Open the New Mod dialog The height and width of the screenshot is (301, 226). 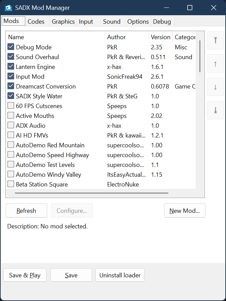pyautogui.click(x=184, y=210)
